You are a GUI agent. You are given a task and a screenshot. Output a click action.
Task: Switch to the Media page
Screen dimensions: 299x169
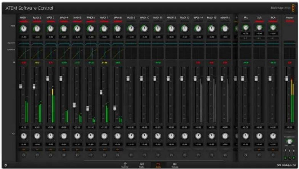coord(142,165)
